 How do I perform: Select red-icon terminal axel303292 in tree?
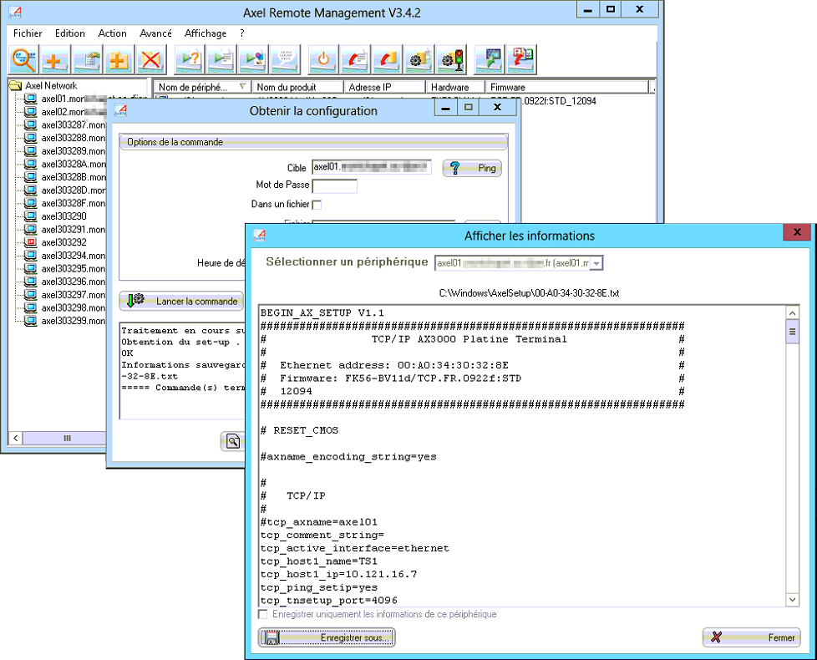coord(63,242)
